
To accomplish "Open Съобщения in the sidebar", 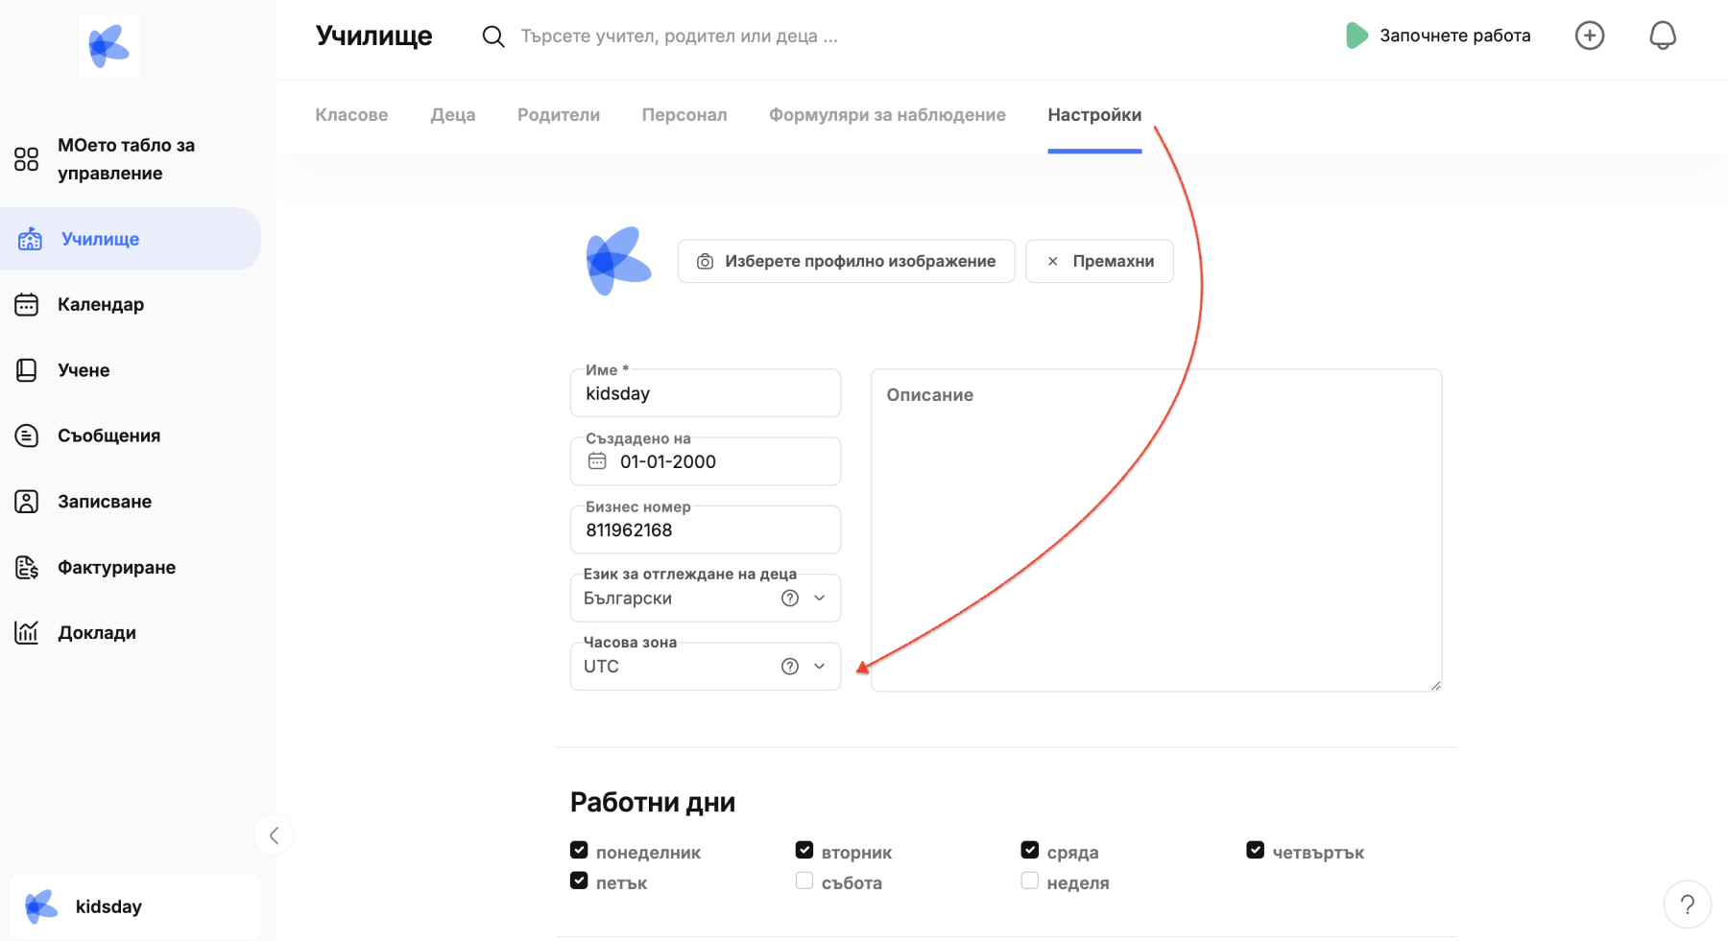I will 108,435.
